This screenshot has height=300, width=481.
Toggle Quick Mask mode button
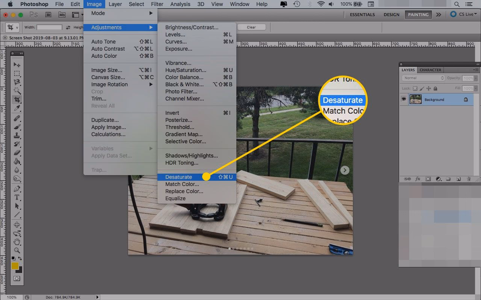pyautogui.click(x=17, y=279)
